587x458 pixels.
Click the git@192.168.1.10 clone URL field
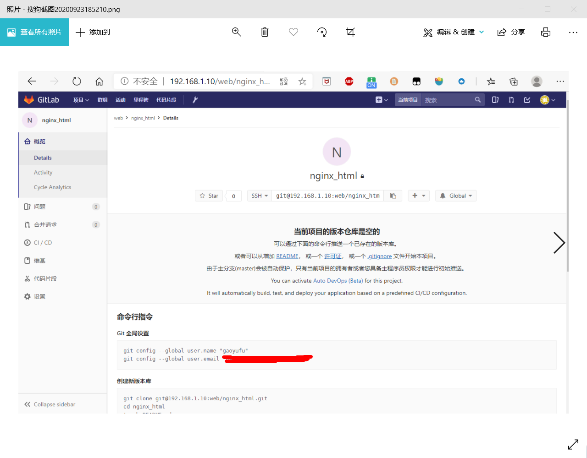328,196
